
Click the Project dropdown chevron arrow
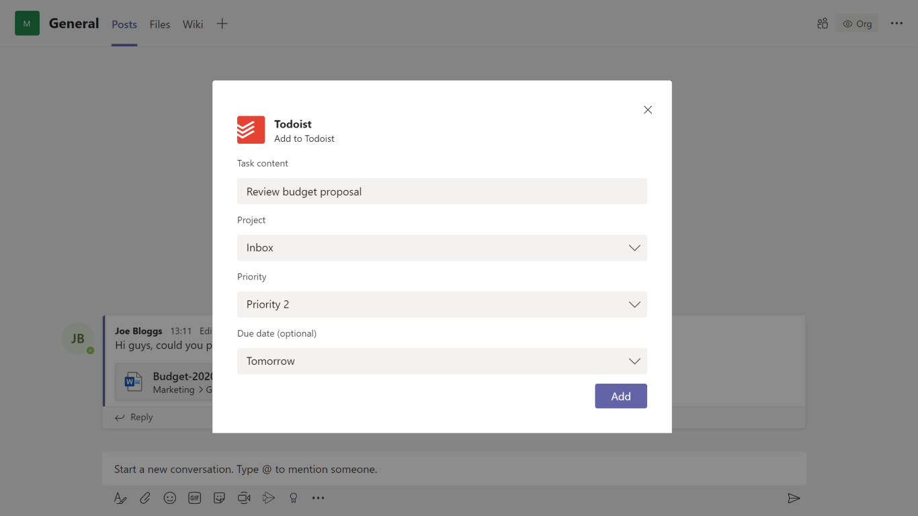point(634,248)
